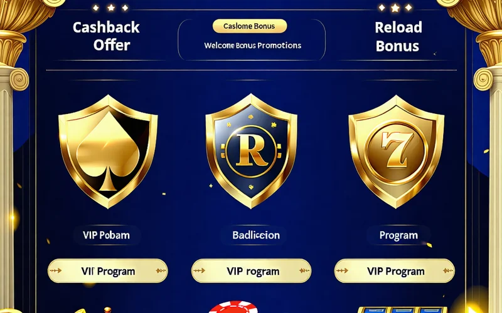Choose the gold lucky 7 shield
This screenshot has width=502, height=313.
coord(397,151)
